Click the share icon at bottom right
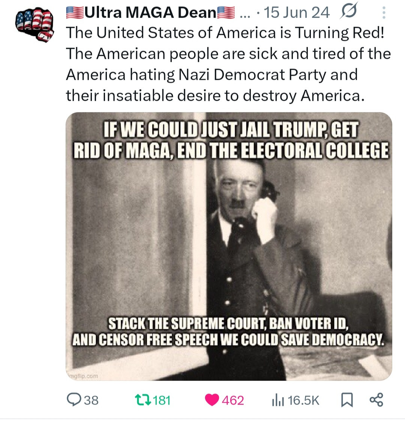 click(x=376, y=399)
